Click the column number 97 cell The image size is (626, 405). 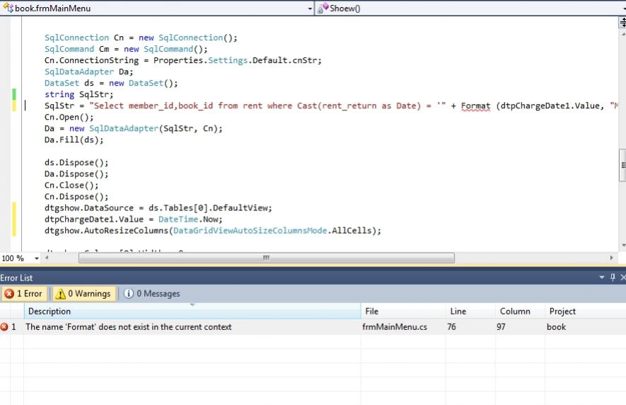point(501,327)
